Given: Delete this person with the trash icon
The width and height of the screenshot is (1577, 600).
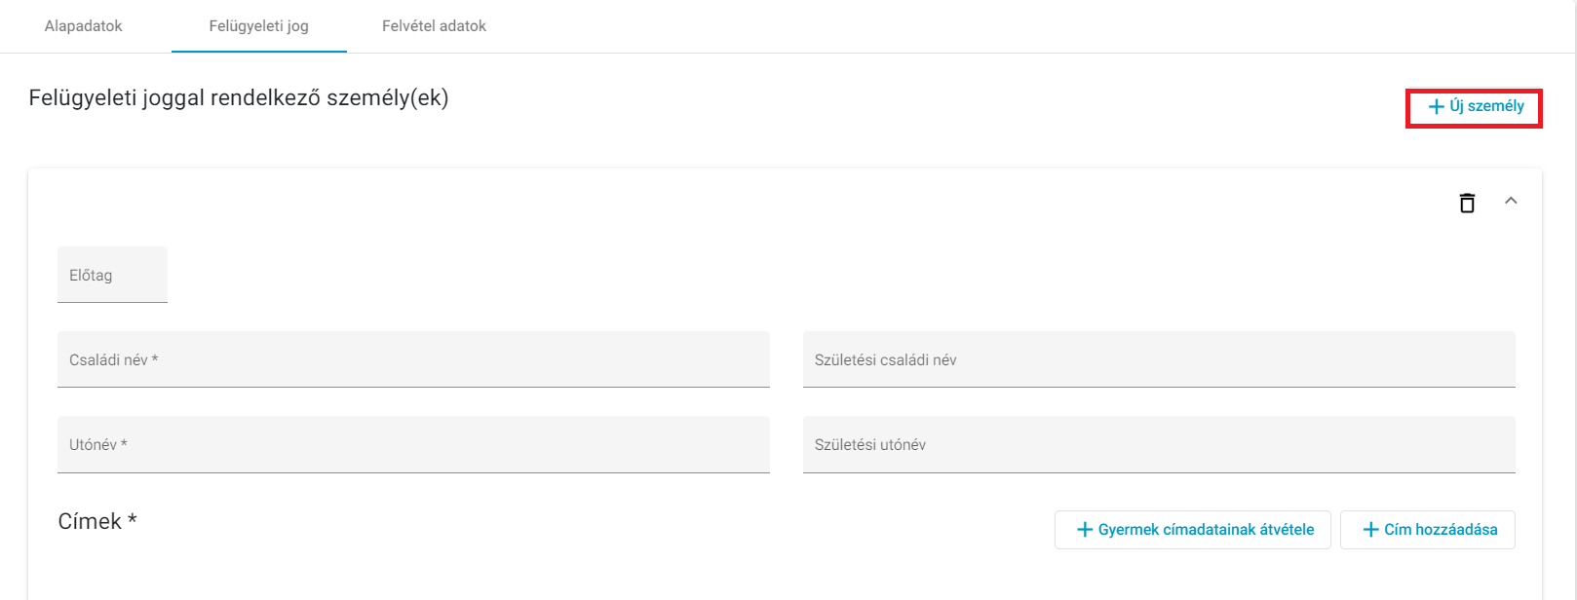Looking at the screenshot, I should point(1467,203).
